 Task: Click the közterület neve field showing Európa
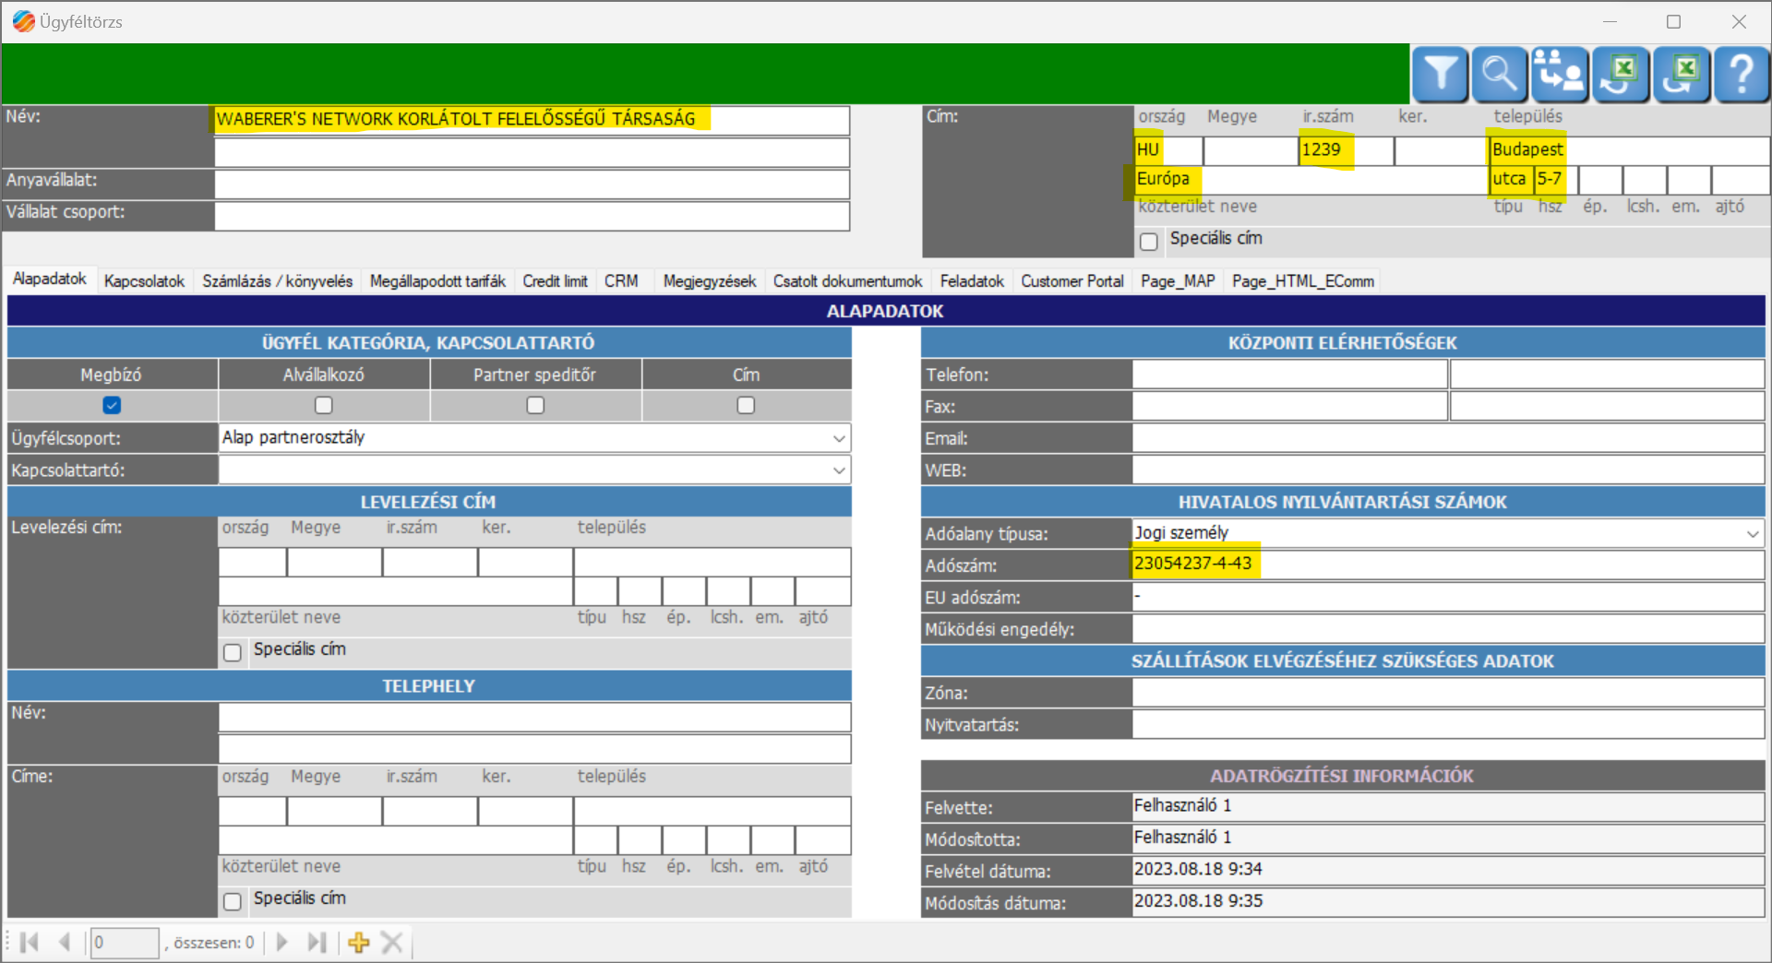[x=1311, y=179]
